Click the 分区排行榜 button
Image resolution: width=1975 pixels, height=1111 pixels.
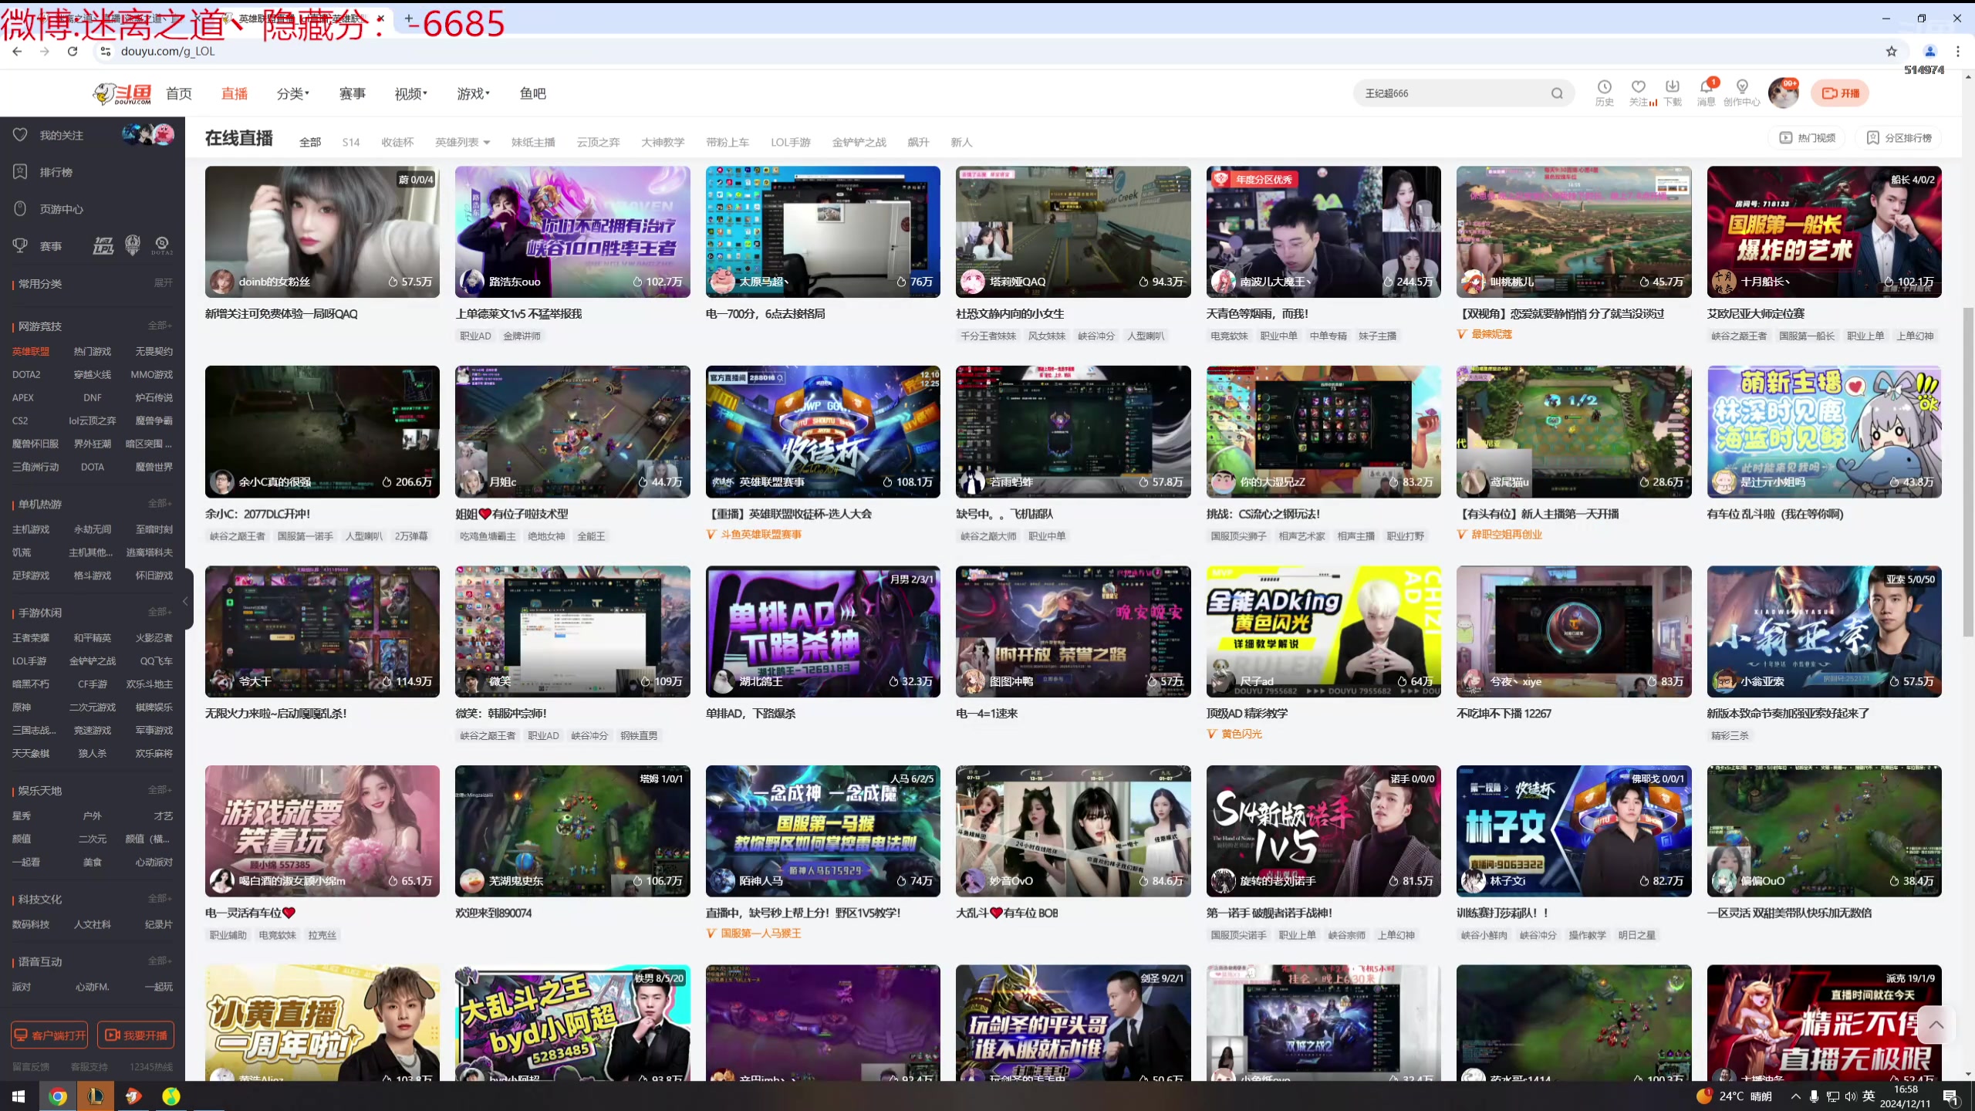(x=1899, y=138)
